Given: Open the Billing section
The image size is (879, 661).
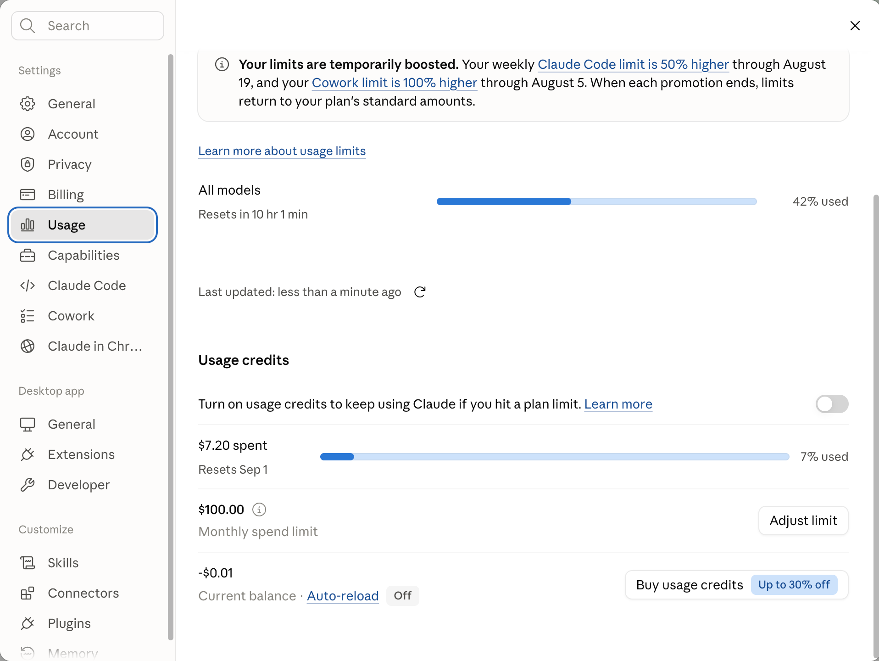Looking at the screenshot, I should click(83, 195).
